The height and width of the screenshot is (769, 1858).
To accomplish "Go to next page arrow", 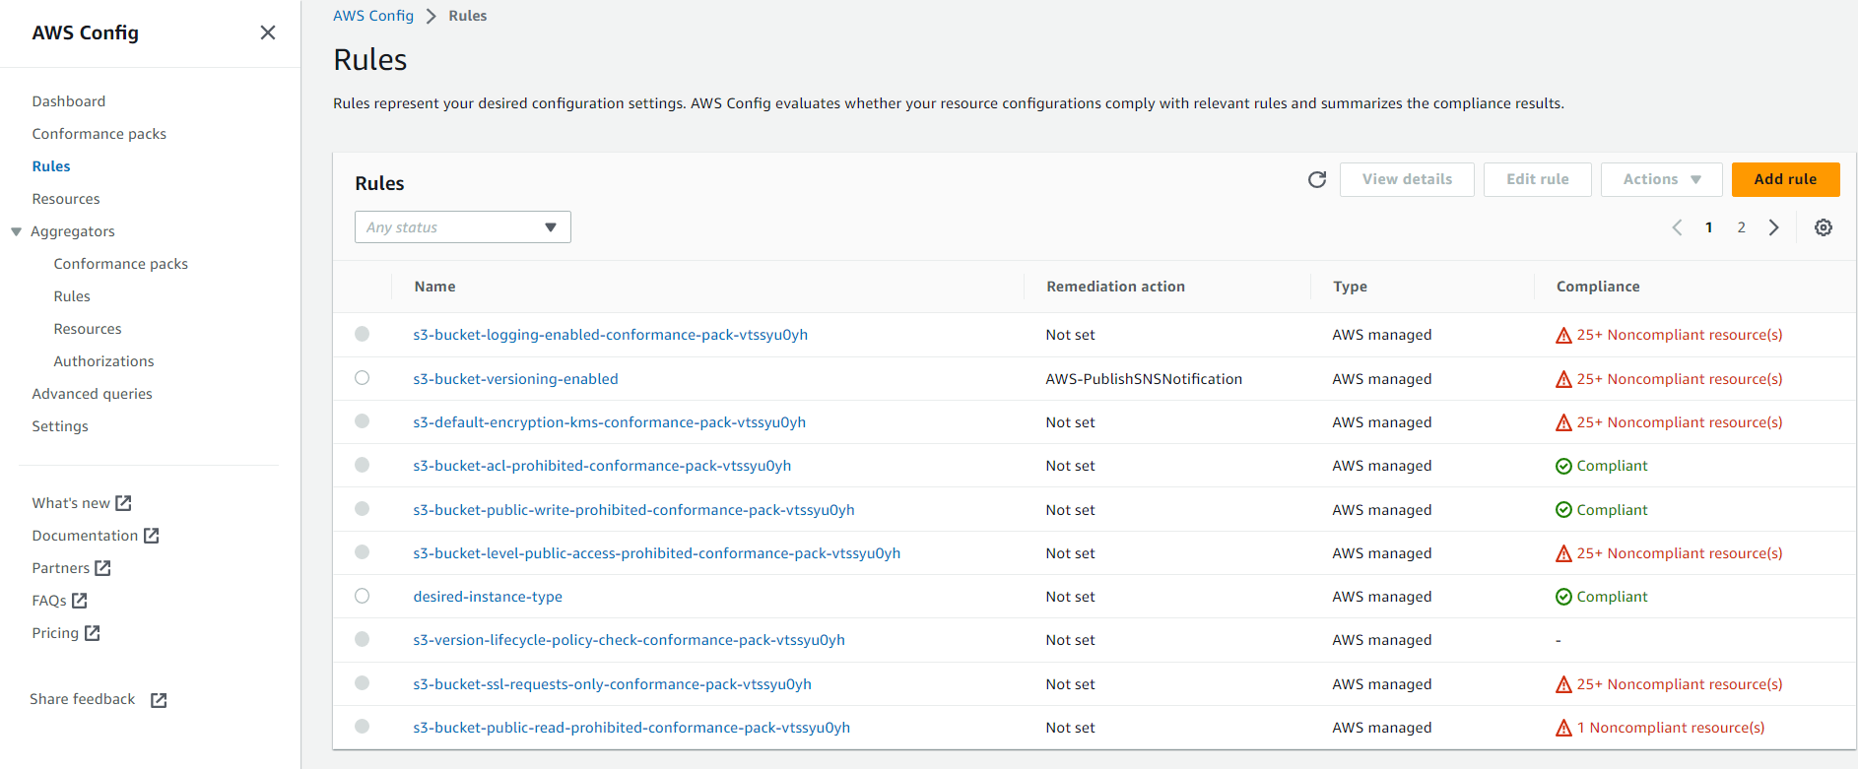I will click(1773, 227).
